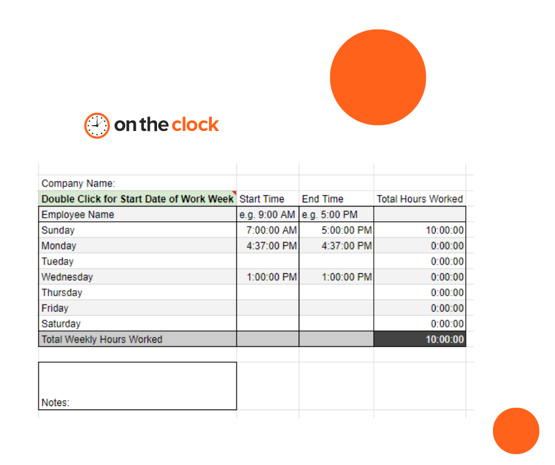Click the clock icon in the logo
Screen dimensions: 555x465
pyautogui.click(x=95, y=125)
